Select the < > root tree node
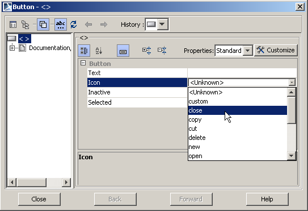 pos(24,39)
